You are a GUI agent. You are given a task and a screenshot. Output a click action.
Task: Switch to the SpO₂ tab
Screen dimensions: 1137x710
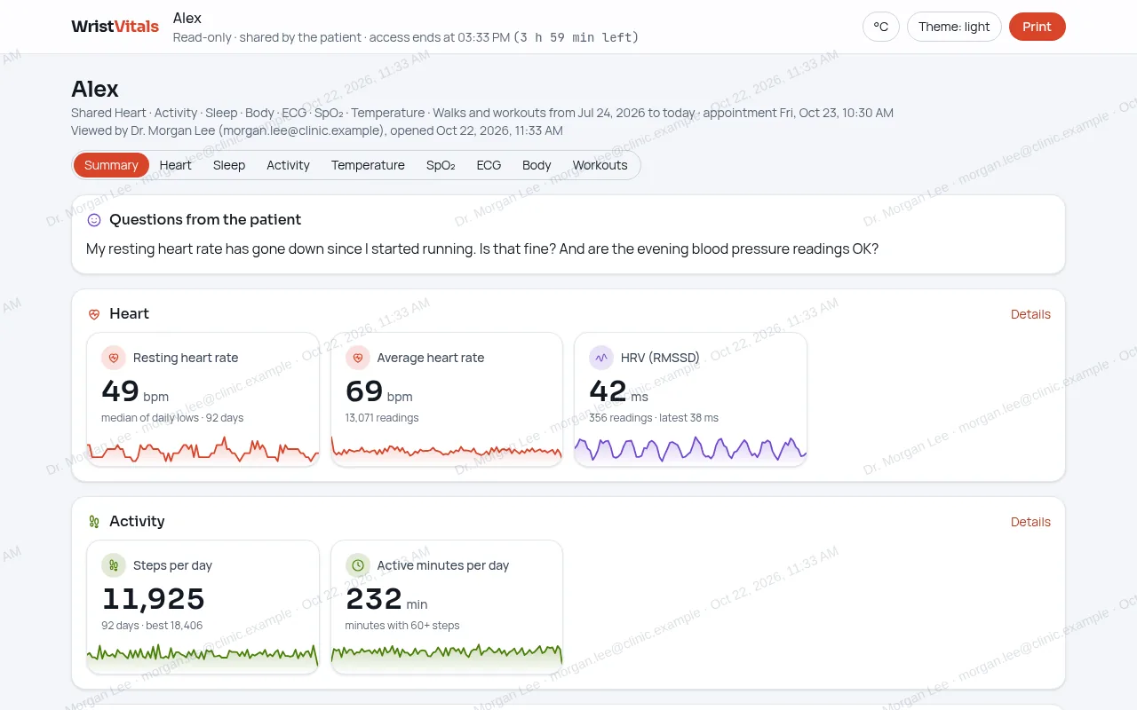[441, 165]
